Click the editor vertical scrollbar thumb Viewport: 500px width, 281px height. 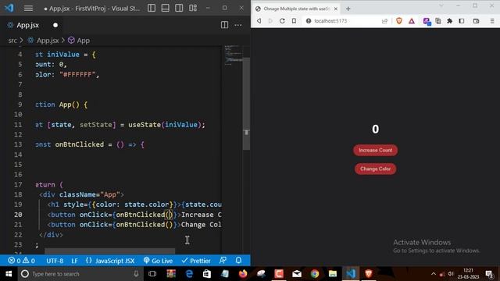pos(246,104)
